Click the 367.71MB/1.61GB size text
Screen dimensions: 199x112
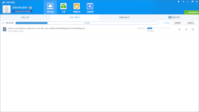point(16,31)
